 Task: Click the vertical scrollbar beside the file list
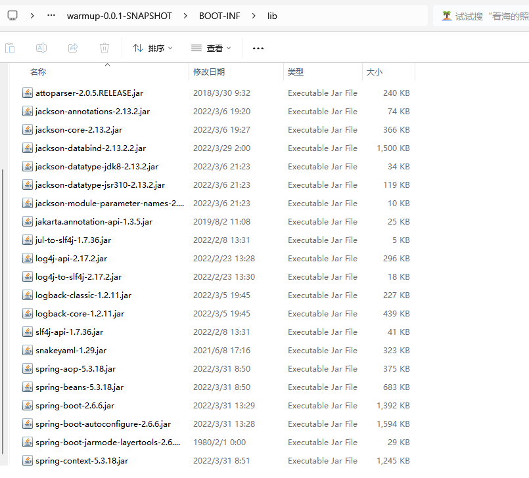point(3,312)
